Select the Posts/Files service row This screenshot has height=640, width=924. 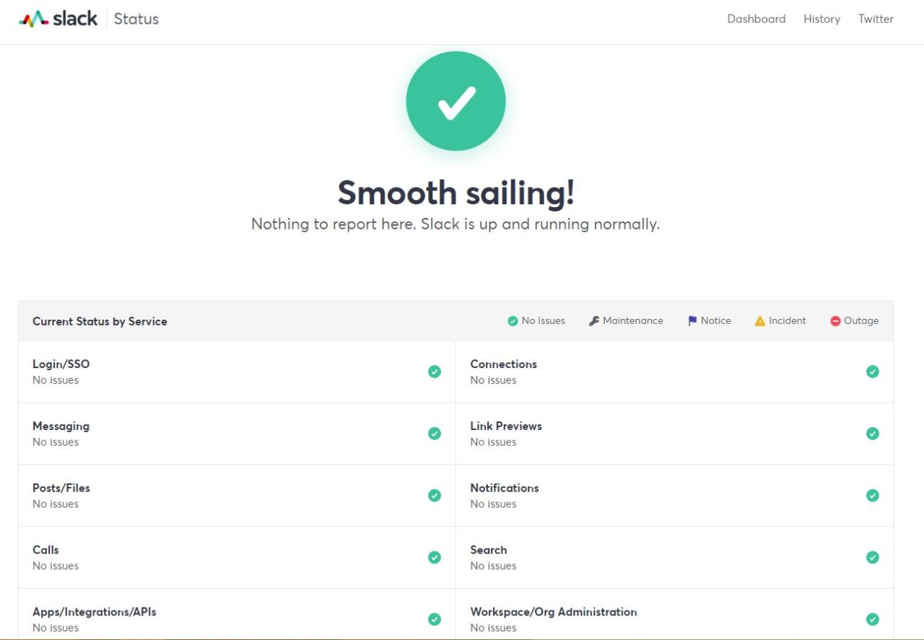pyautogui.click(x=237, y=496)
